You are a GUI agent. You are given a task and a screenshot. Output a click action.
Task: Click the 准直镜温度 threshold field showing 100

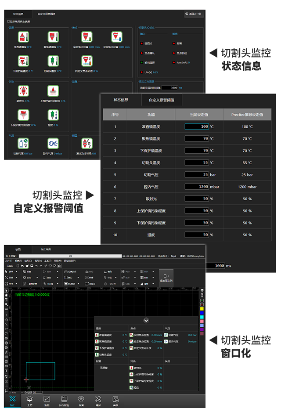click(x=197, y=126)
